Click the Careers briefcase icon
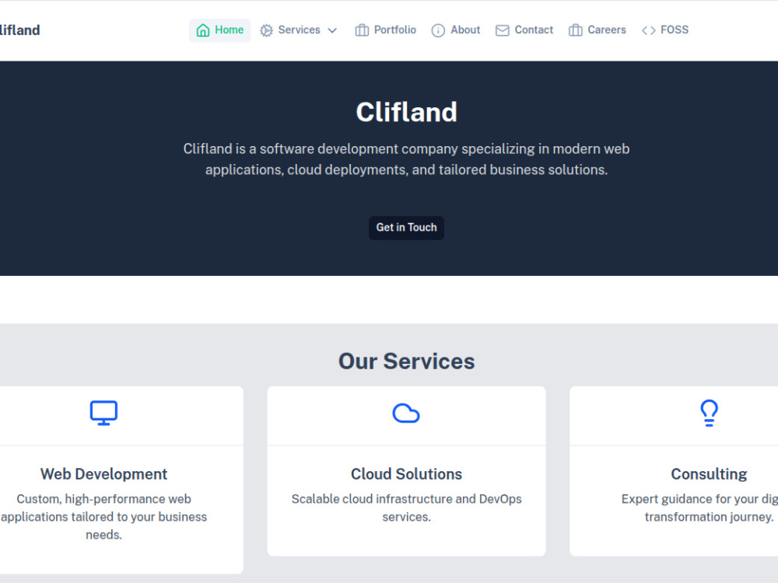This screenshot has width=778, height=583. tap(576, 30)
